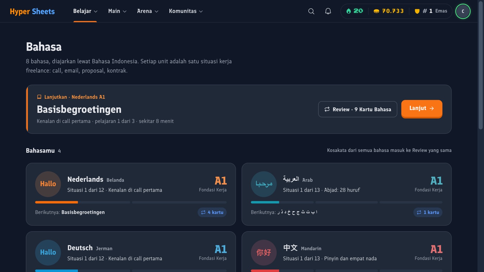Click the gold shield rank #1 Emas
Image resolution: width=484 pixels, height=272 pixels.
tap(431, 11)
